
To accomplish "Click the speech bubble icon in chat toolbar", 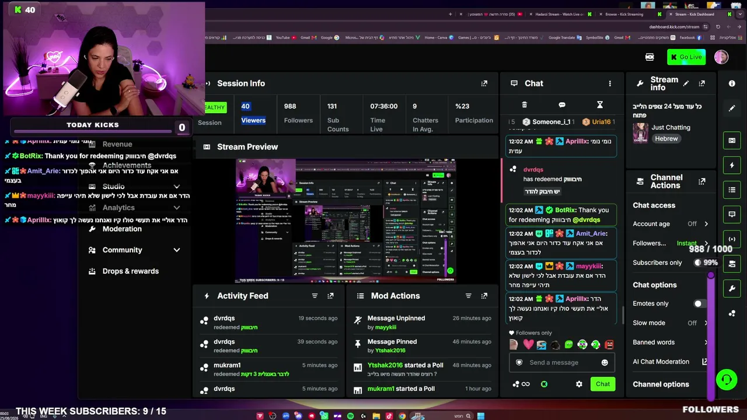I will click(x=562, y=105).
